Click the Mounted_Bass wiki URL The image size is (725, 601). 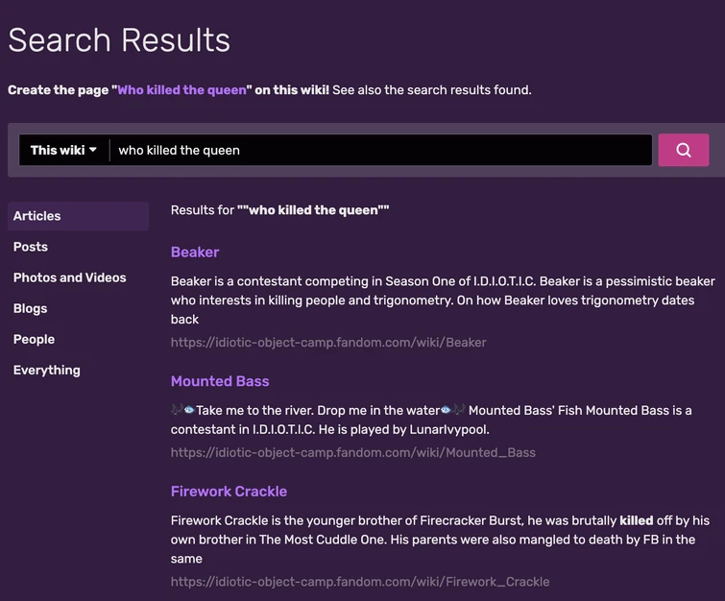[353, 452]
